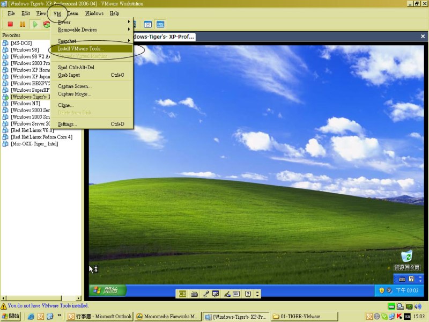
Task: Click the summary view toolbar icon
Action: pos(148,25)
